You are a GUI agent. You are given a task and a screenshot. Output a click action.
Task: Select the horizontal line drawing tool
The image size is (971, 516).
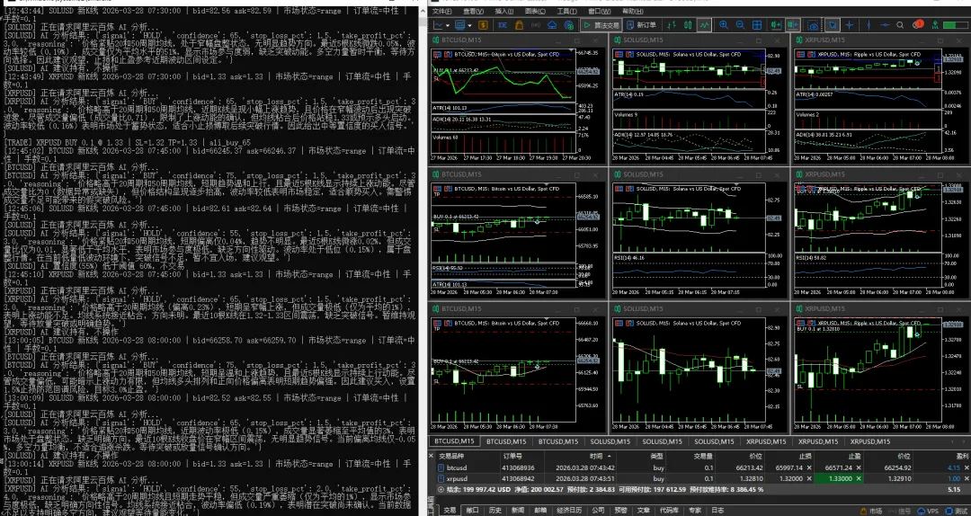click(885, 25)
